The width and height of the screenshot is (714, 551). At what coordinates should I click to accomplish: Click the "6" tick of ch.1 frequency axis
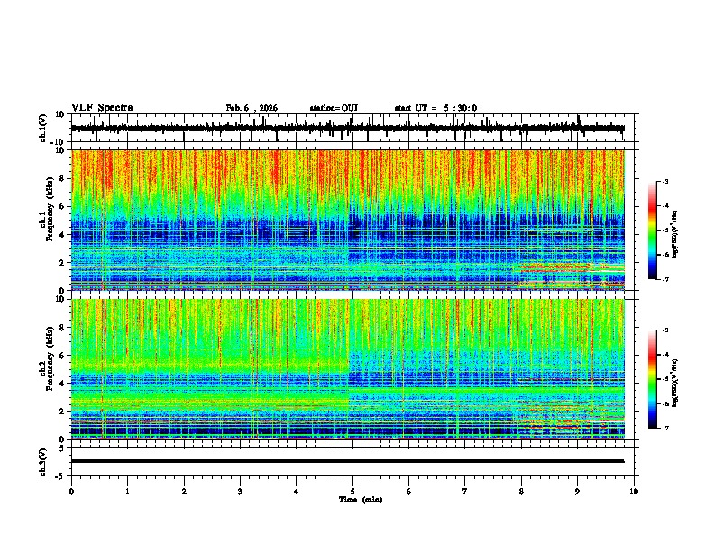[x=63, y=206]
